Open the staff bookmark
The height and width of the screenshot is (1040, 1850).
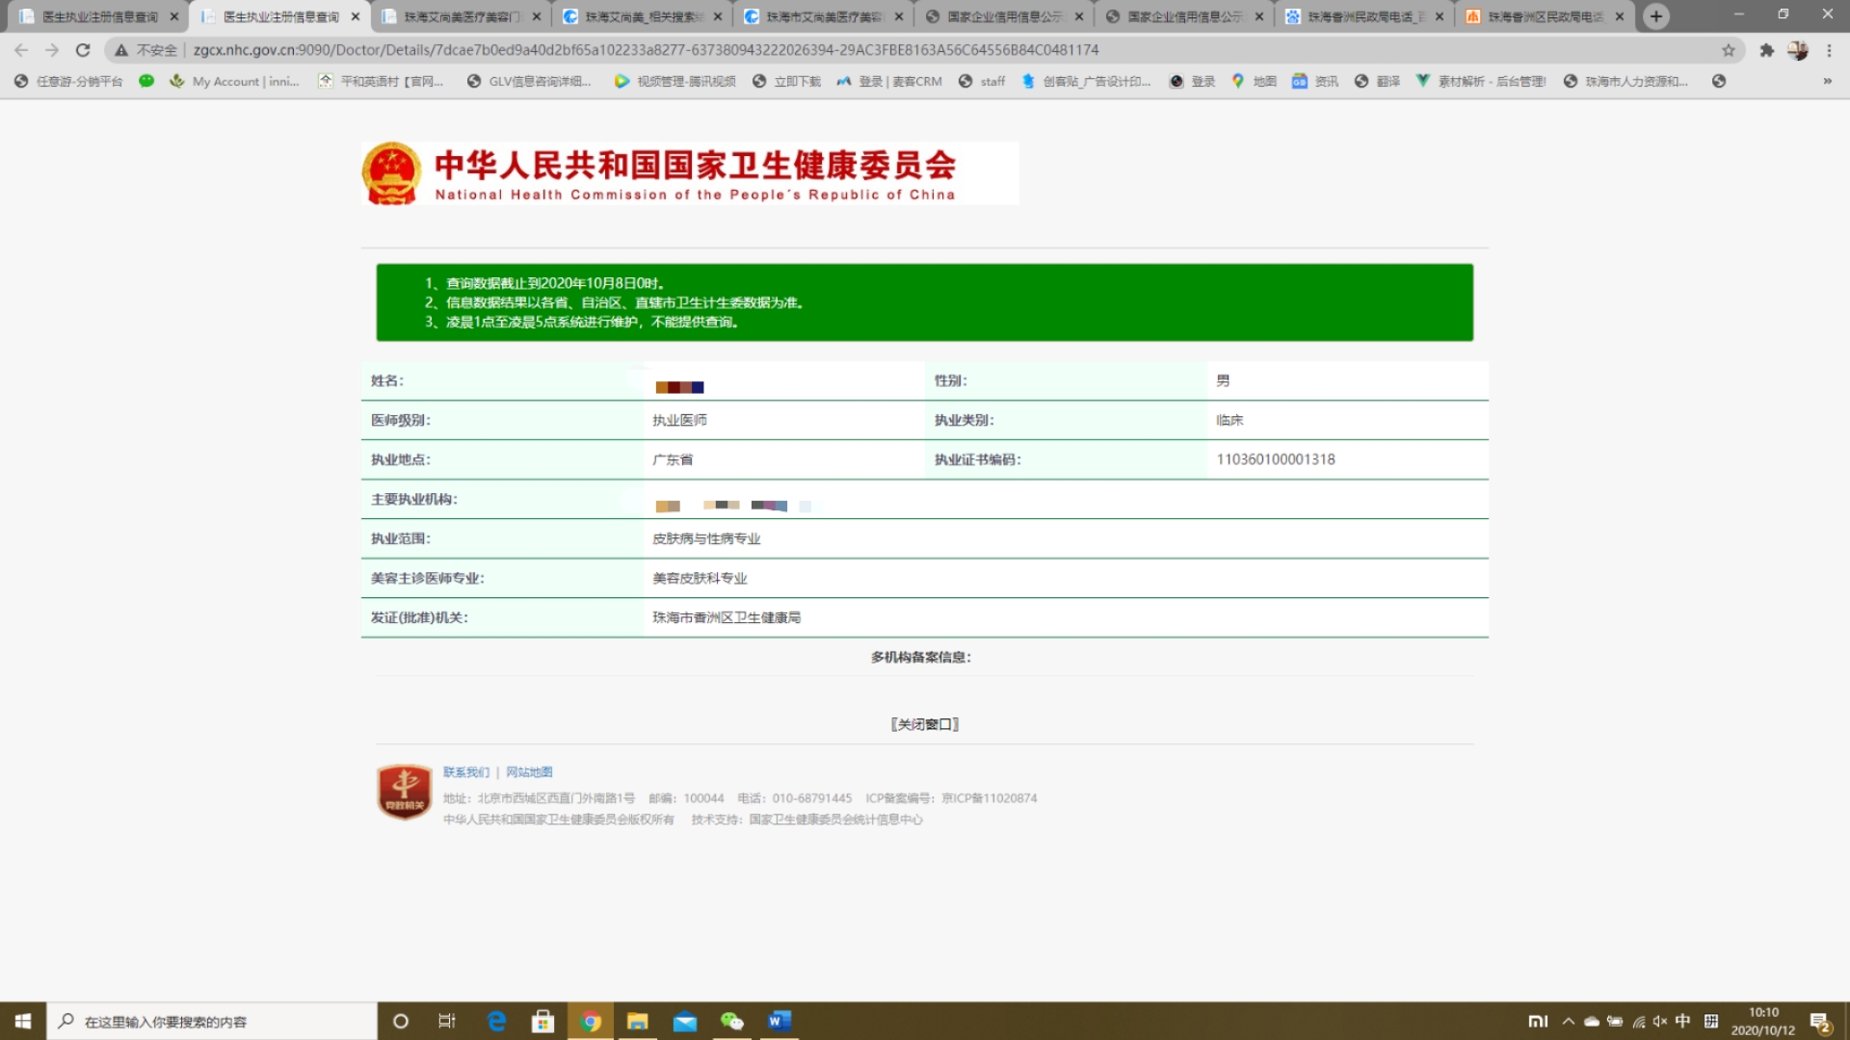click(x=982, y=81)
